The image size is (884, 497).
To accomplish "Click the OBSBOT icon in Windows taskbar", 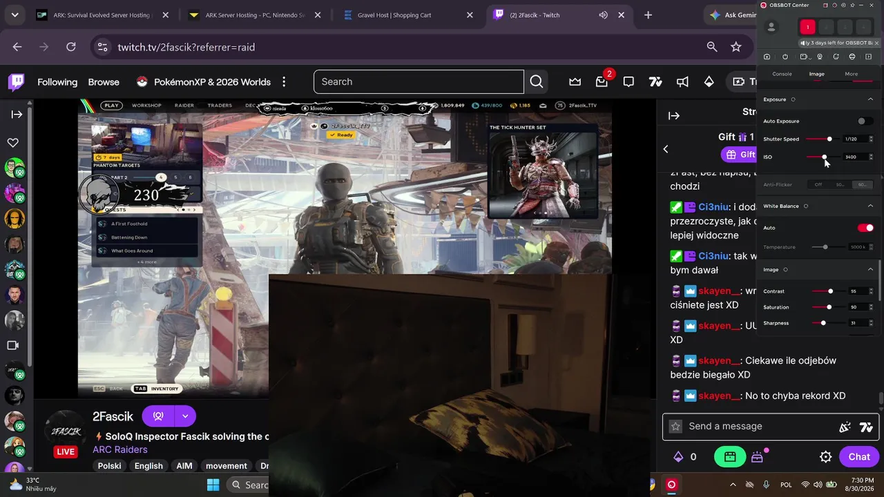I will [x=671, y=485].
